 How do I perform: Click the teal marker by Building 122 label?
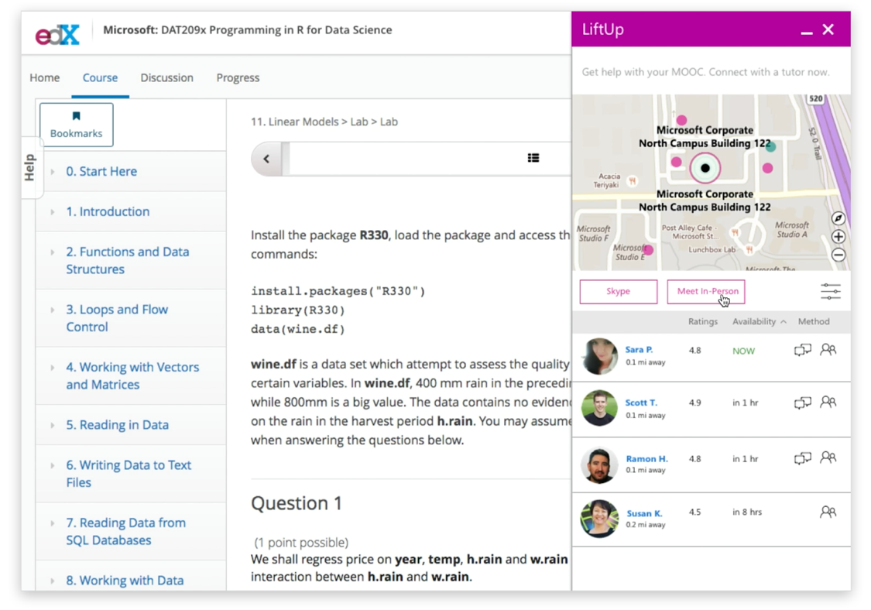point(770,146)
